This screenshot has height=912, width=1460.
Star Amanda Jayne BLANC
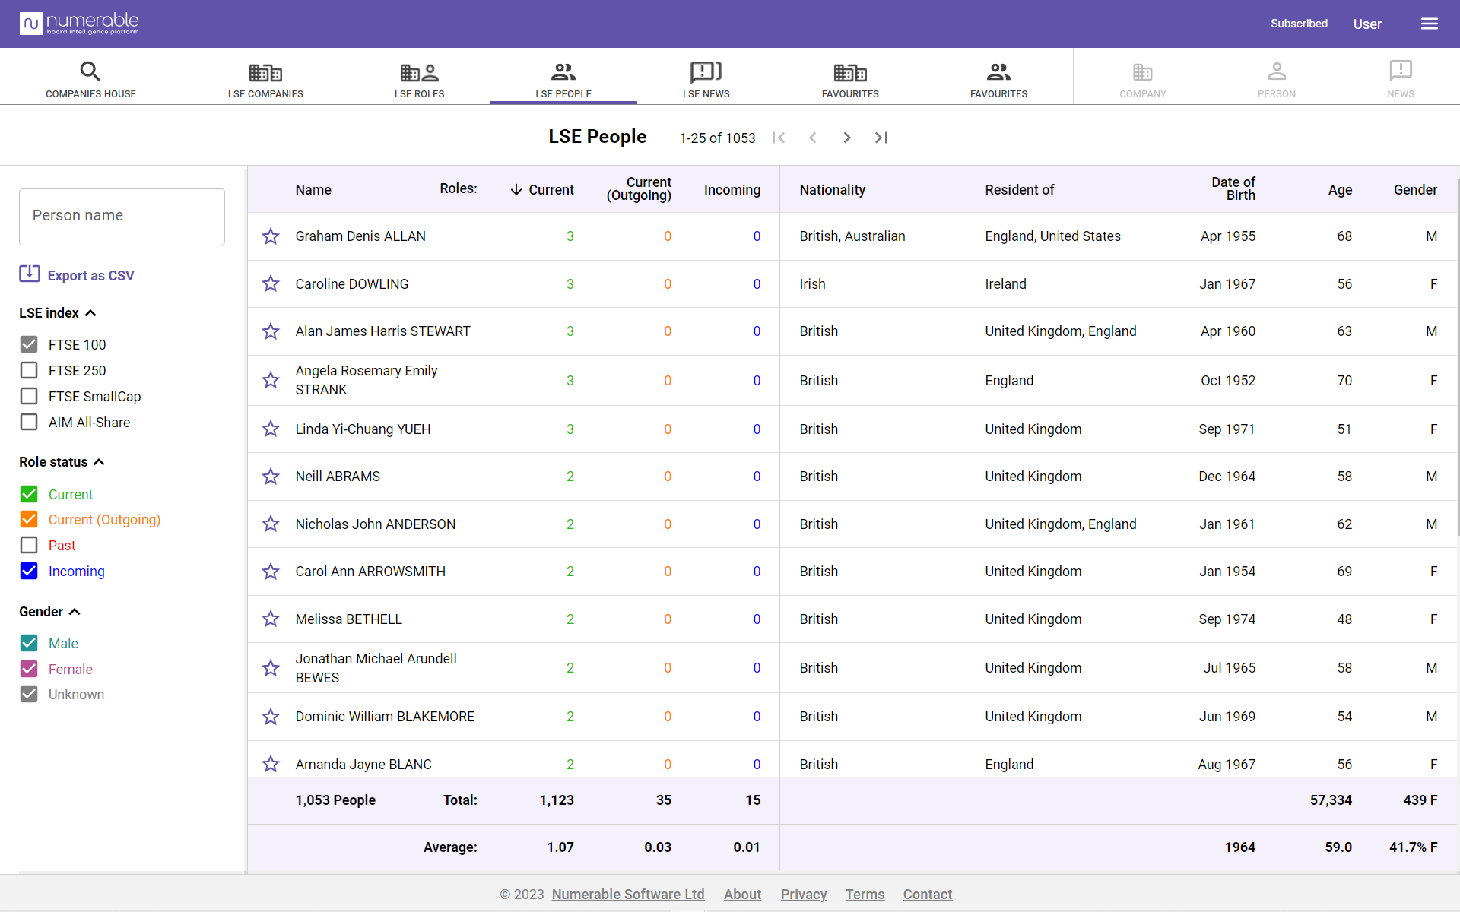[x=271, y=765]
